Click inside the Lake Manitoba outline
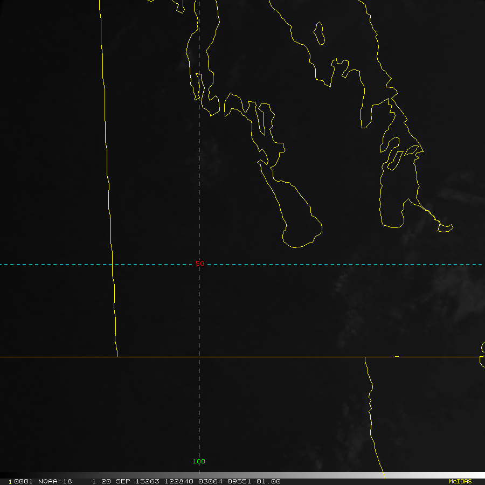The width and height of the screenshot is (485, 485). 296,221
